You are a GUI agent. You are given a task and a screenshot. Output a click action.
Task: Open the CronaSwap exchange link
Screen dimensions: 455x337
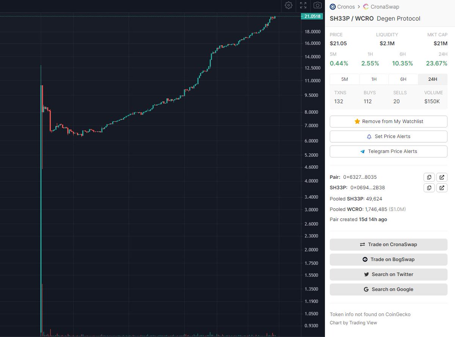384,6
